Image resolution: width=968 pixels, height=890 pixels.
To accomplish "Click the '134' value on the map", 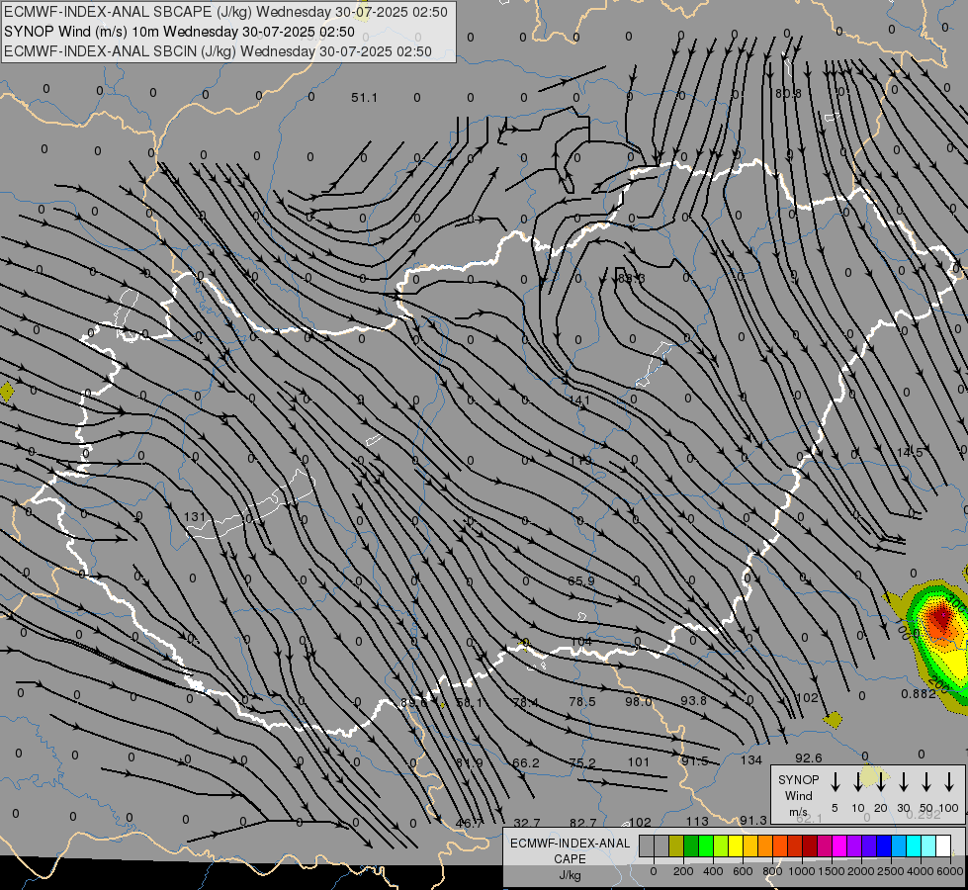I will pos(751,760).
